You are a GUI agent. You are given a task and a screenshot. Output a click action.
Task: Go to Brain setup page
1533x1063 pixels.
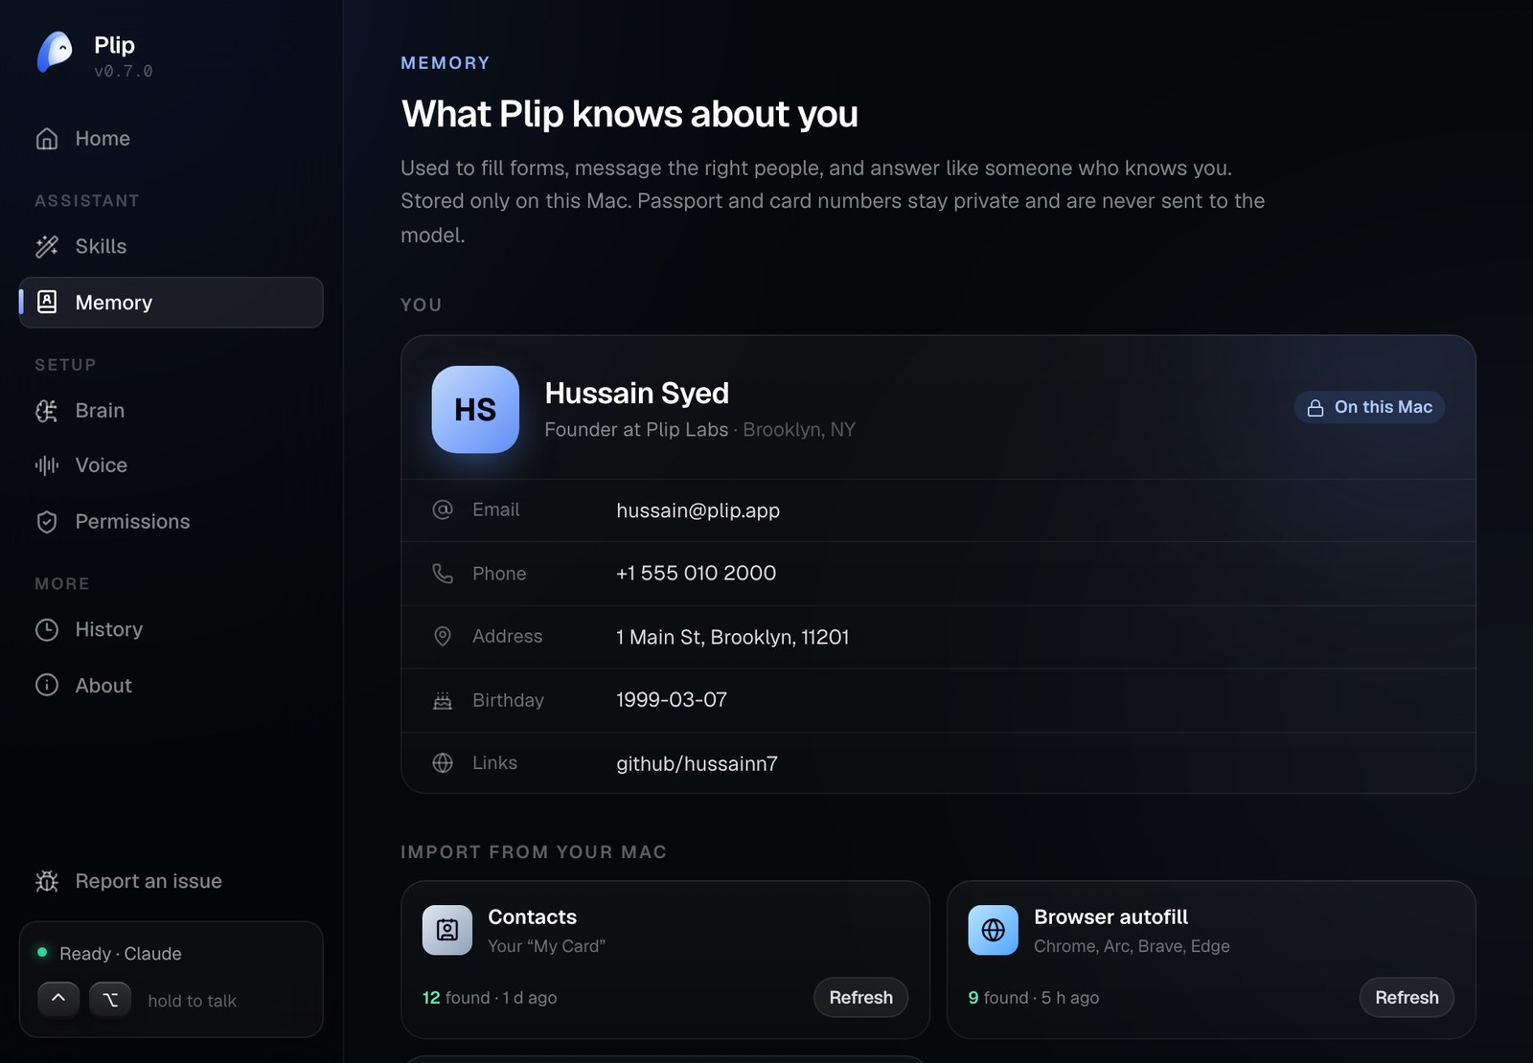point(171,411)
